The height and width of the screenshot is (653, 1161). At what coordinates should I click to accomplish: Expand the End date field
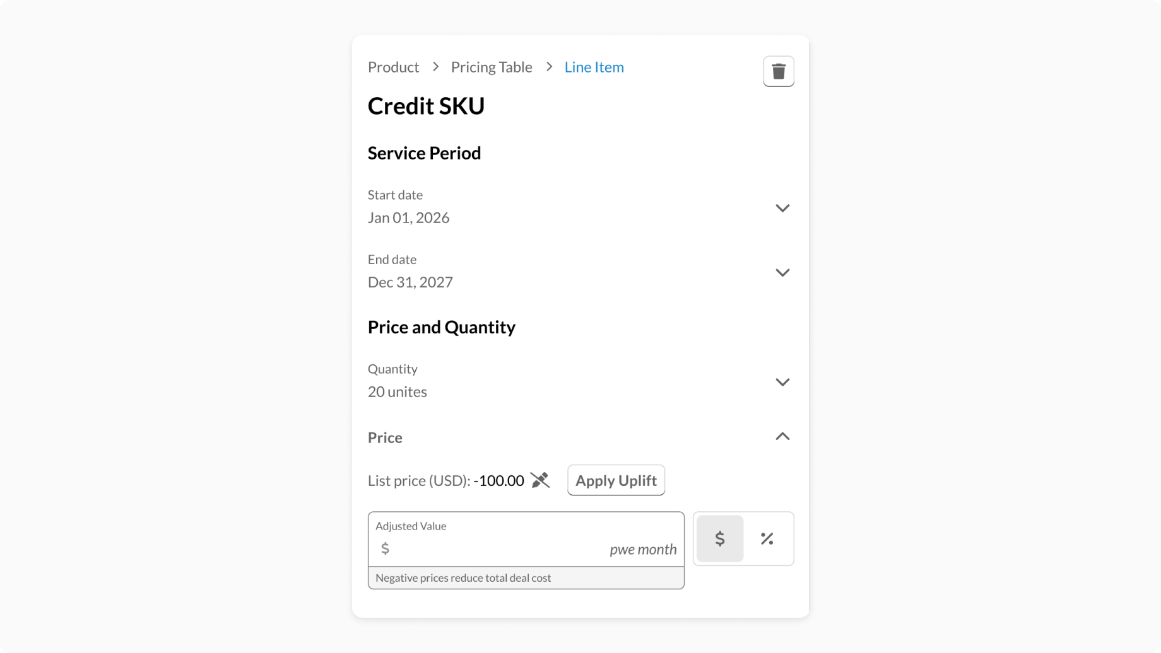coord(782,272)
